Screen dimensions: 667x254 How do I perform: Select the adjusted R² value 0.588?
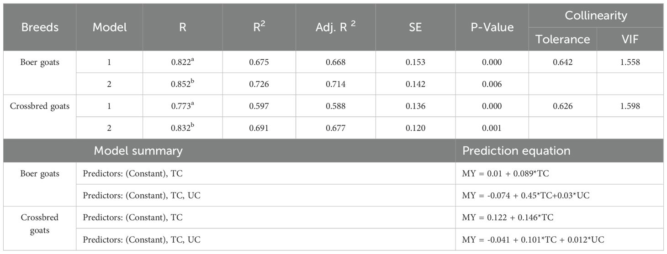336,106
